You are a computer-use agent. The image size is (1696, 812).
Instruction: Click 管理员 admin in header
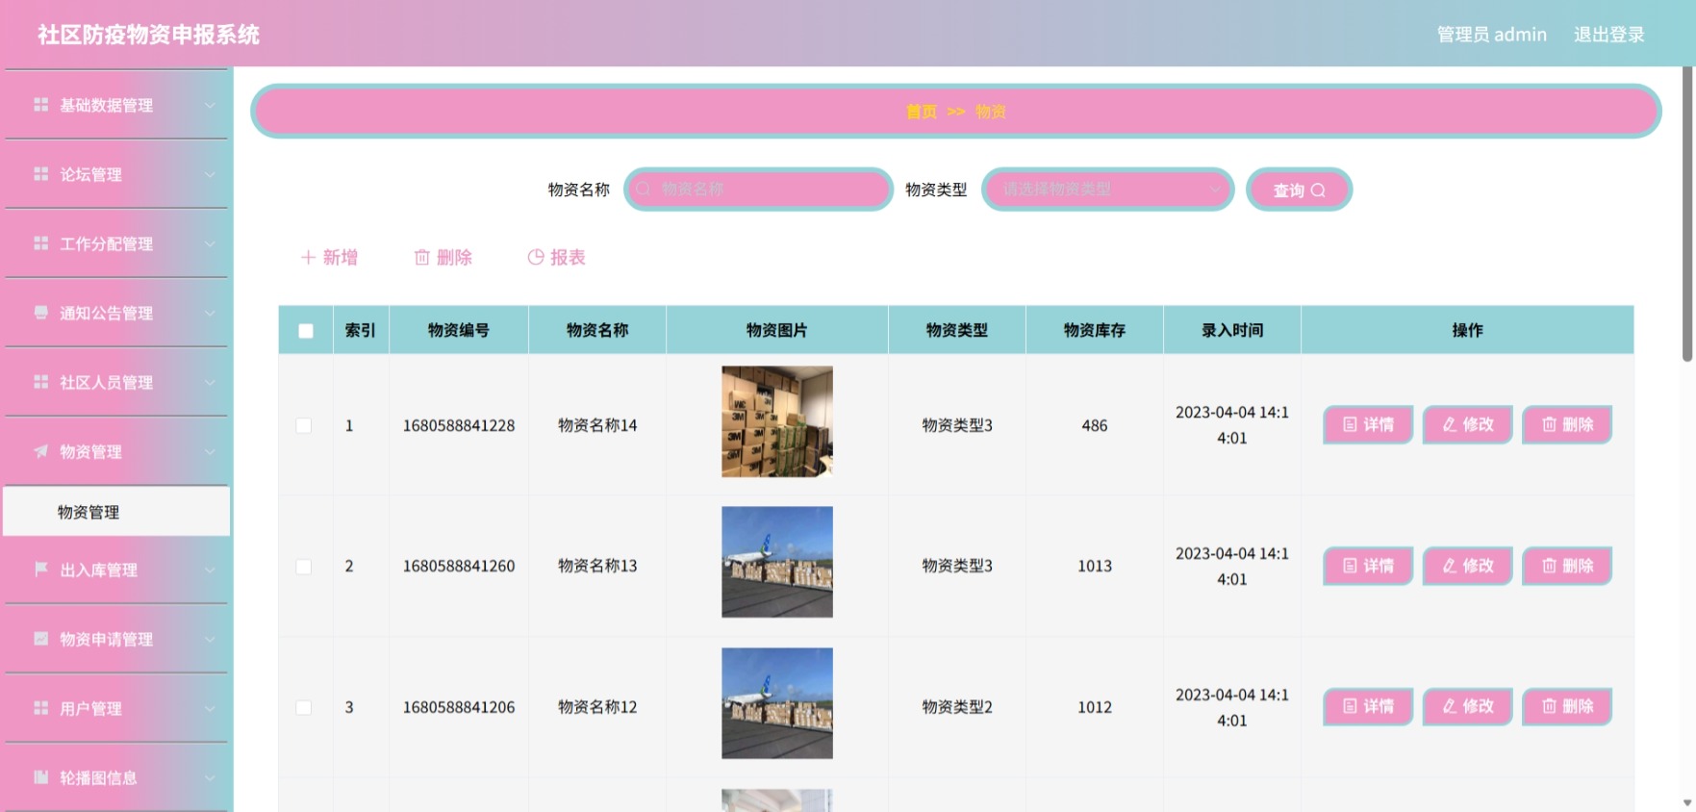coord(1491,35)
